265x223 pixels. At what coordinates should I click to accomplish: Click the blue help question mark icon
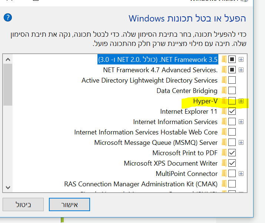(8, 17)
